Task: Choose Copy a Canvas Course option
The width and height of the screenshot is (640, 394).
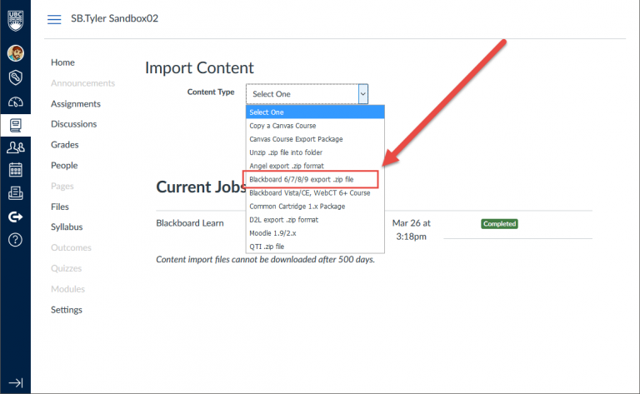Action: click(315, 126)
